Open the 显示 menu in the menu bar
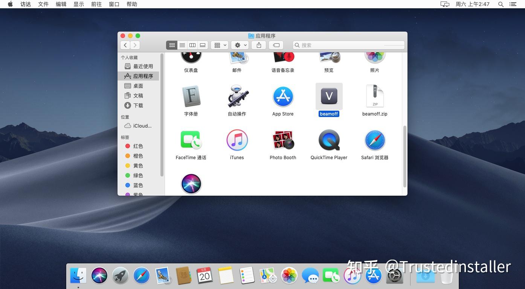This screenshot has width=525, height=289. click(79, 4)
